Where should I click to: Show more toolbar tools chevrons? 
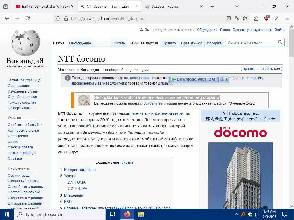click(276, 18)
